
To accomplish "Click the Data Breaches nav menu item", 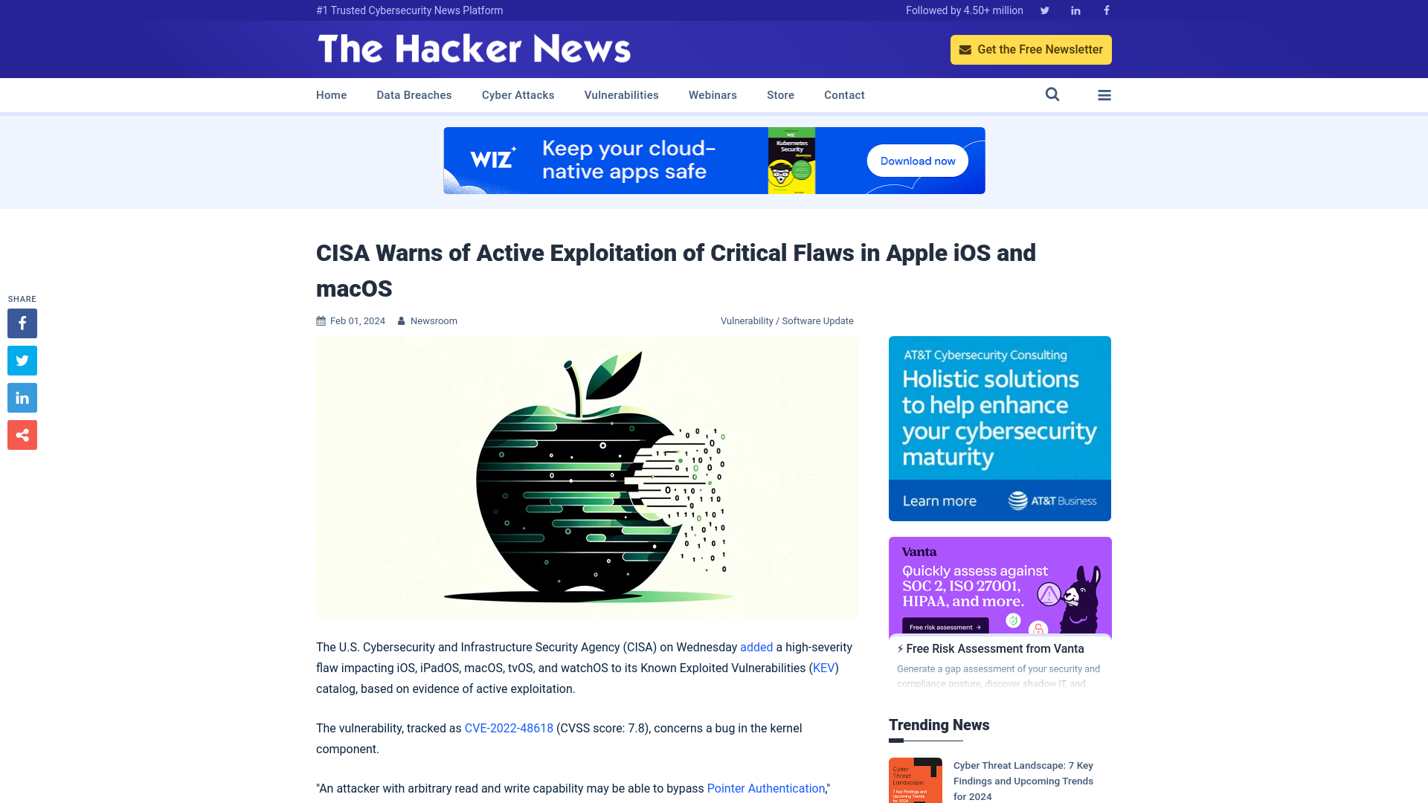I will click(414, 95).
